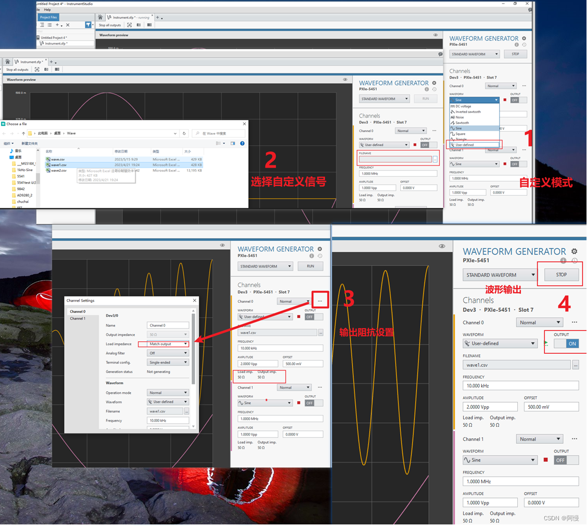Viewport: 587px width, 526px height.
Task: Open the Operation mode dropdown in Channel Settings
Action: tap(168, 393)
